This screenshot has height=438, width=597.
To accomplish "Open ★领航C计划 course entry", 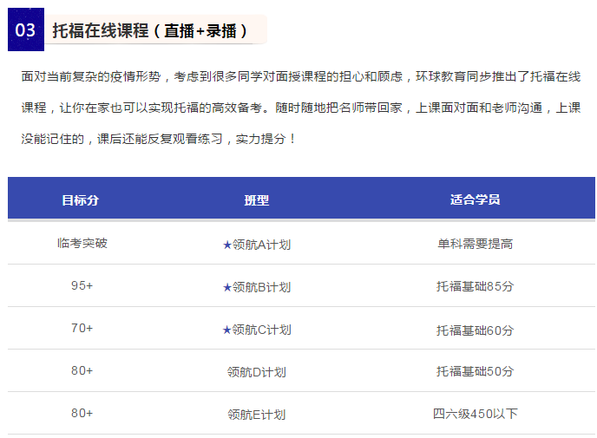I will 257,330.
